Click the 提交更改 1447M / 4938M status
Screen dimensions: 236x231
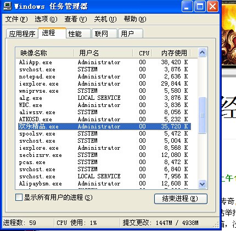(160, 223)
